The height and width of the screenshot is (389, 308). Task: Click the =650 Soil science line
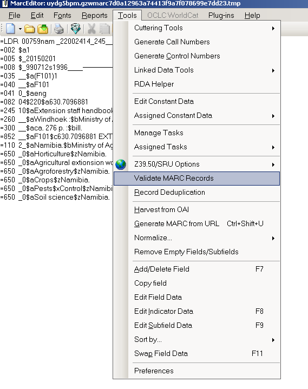pos(55,197)
